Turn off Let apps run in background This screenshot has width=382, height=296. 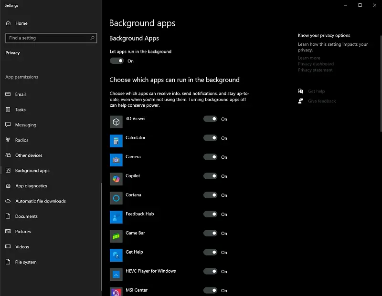point(117,61)
